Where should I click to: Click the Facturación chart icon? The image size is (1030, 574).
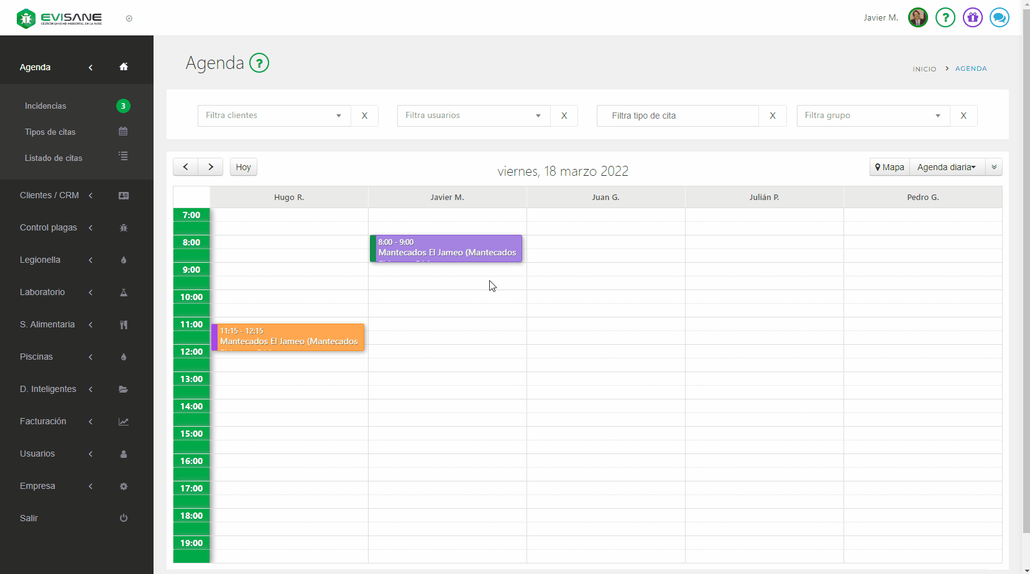[x=124, y=422]
